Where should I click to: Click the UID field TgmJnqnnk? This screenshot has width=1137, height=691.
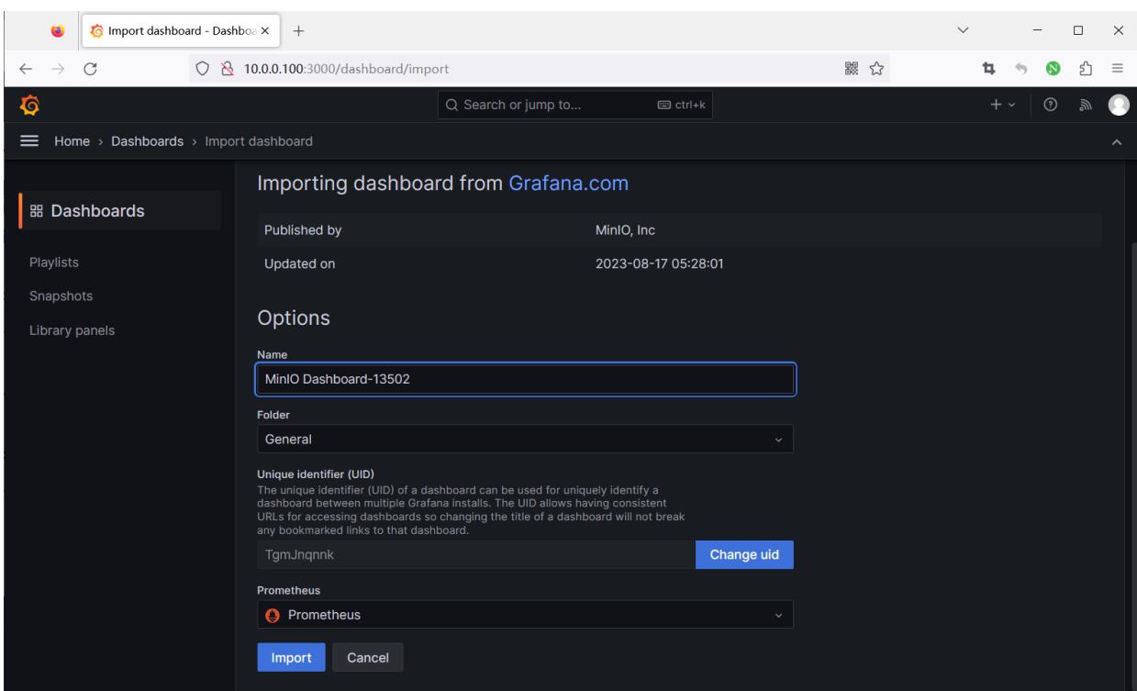click(x=475, y=555)
